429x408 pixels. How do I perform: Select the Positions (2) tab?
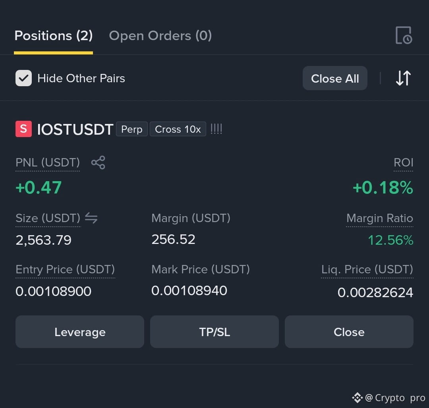click(54, 36)
